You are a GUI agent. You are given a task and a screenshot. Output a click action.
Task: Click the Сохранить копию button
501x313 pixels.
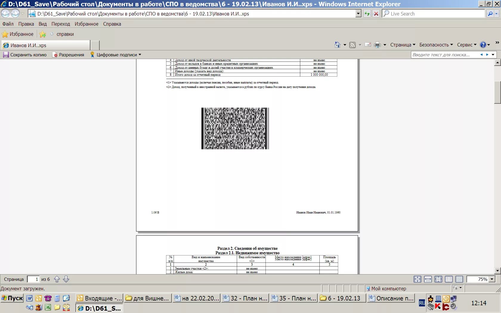click(25, 55)
